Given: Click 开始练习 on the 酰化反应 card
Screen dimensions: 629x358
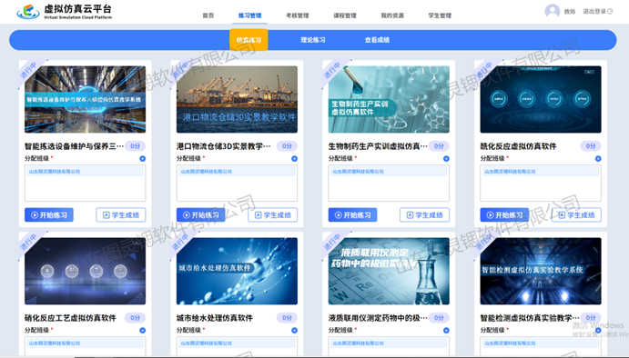Looking at the screenshot, I should [504, 215].
